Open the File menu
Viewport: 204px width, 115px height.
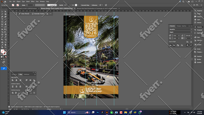10,2
